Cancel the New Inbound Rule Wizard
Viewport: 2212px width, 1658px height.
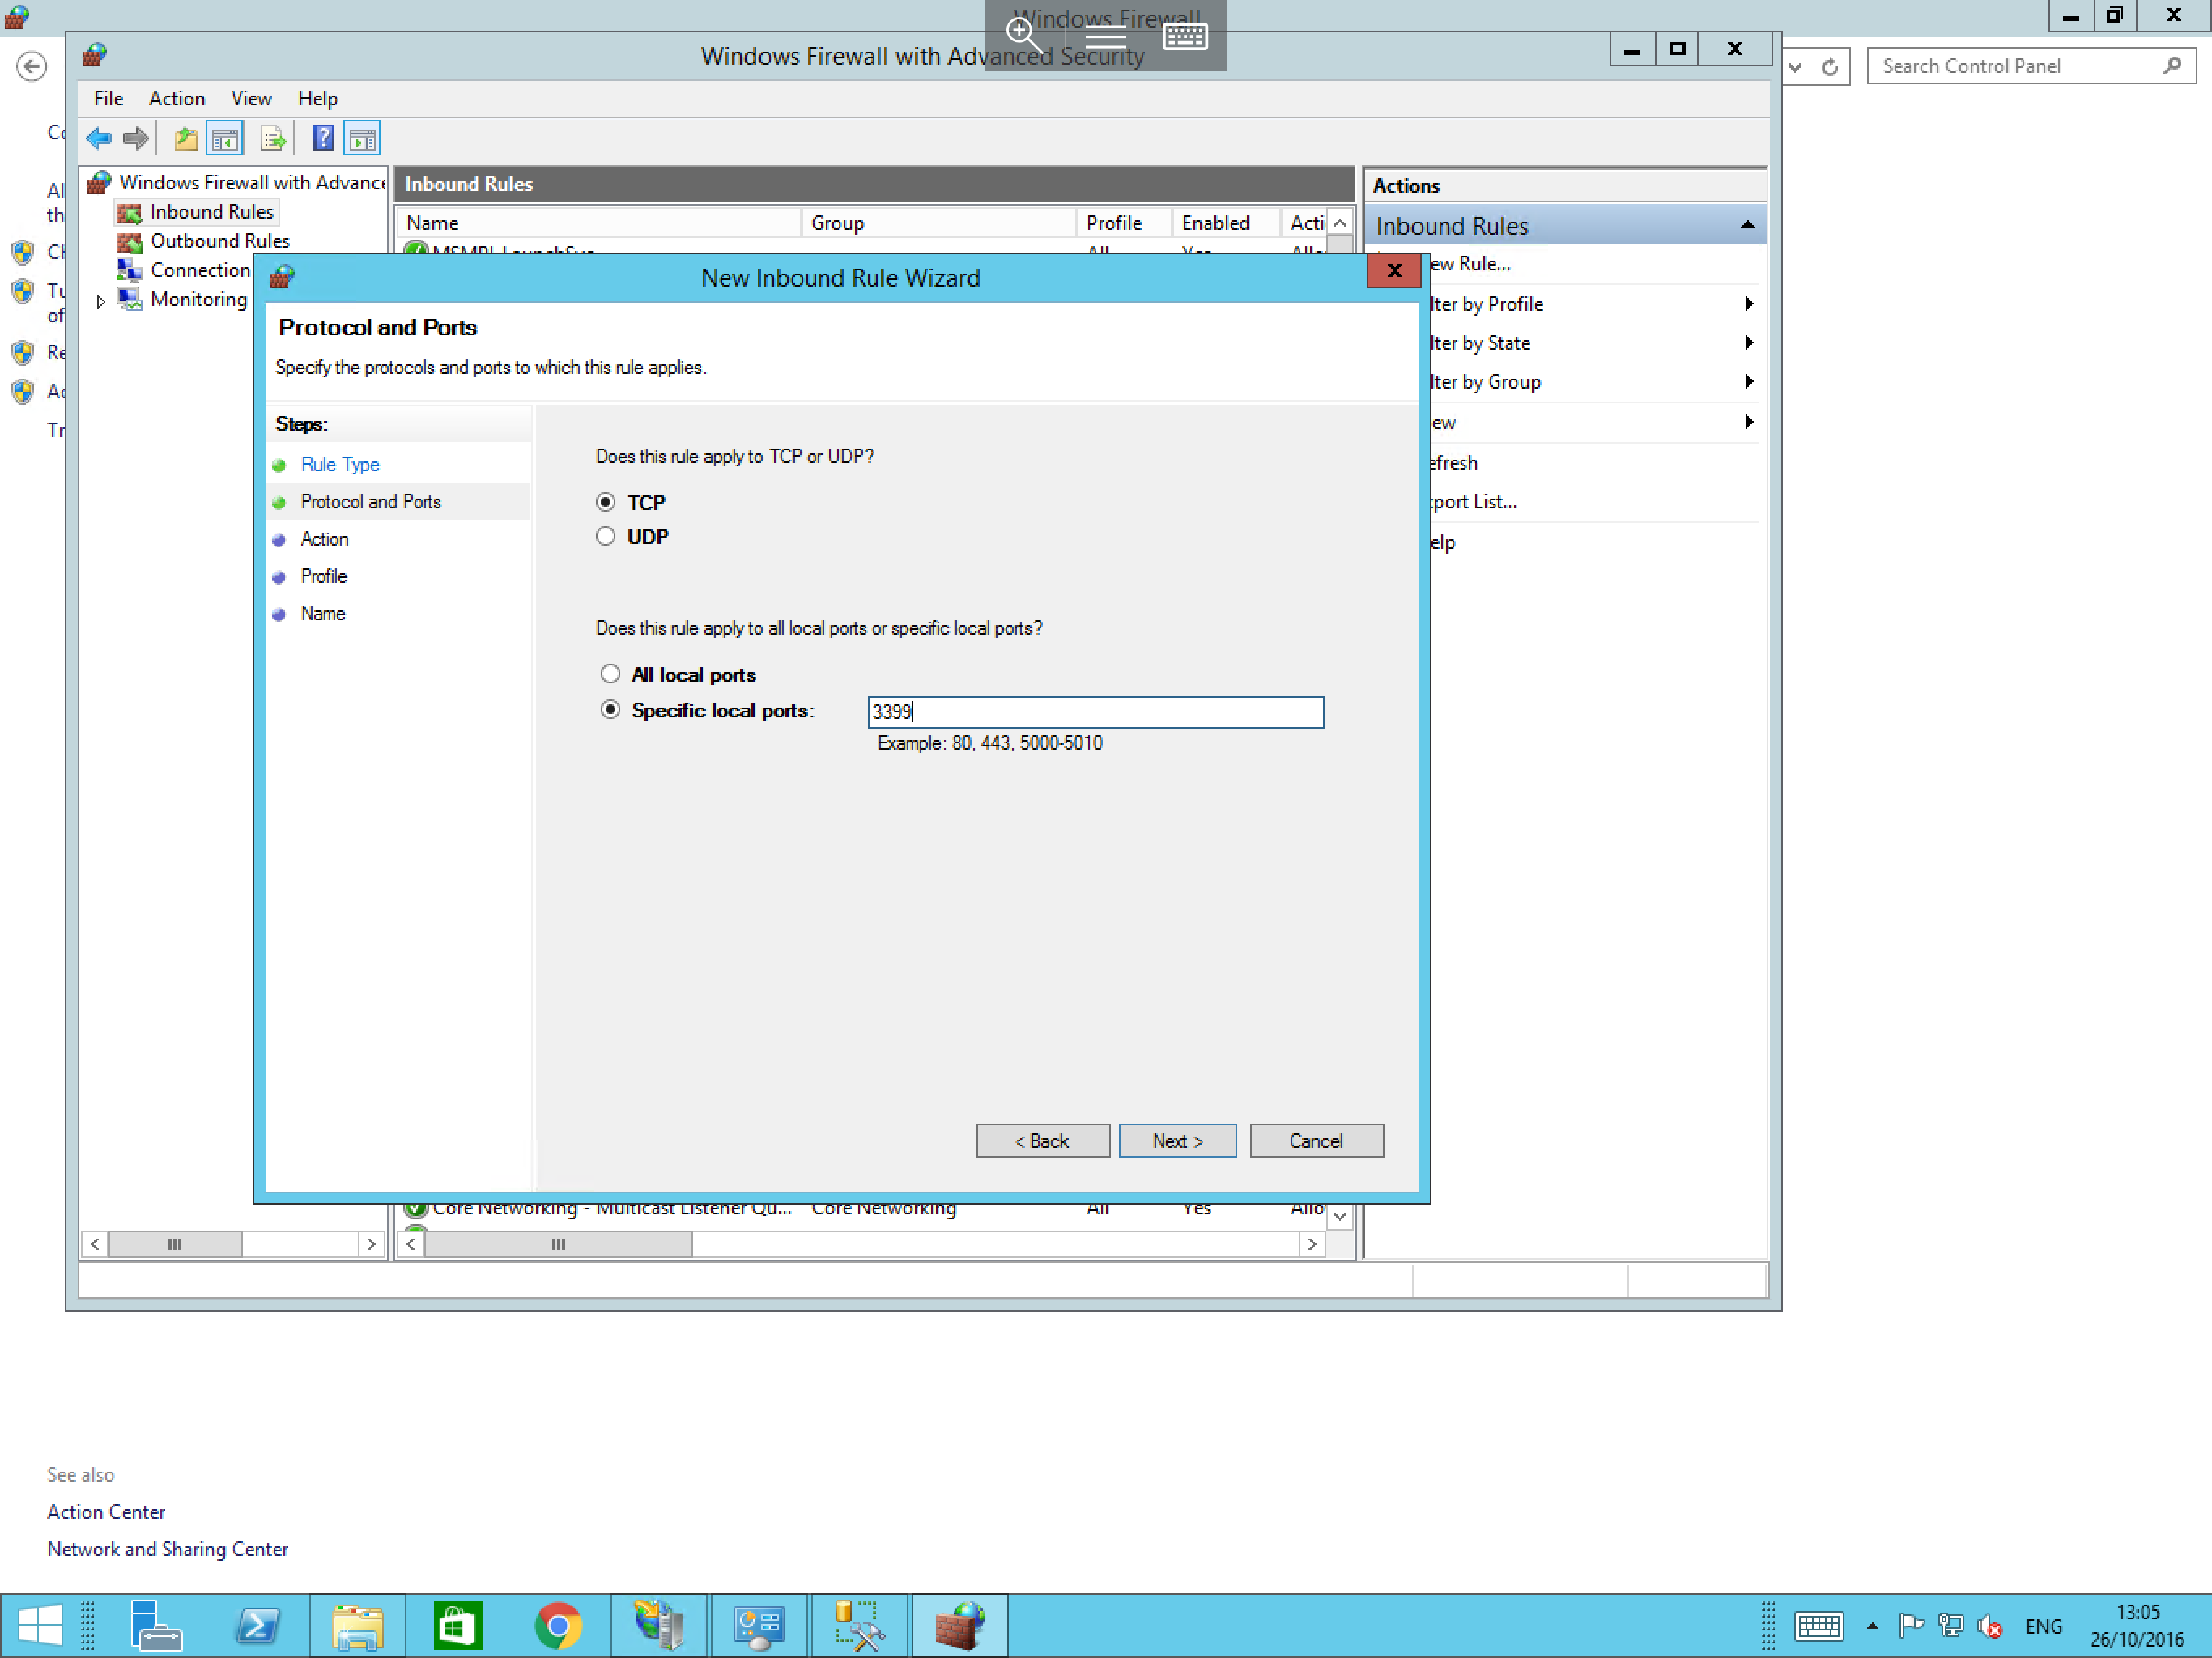pyautogui.click(x=1316, y=1140)
